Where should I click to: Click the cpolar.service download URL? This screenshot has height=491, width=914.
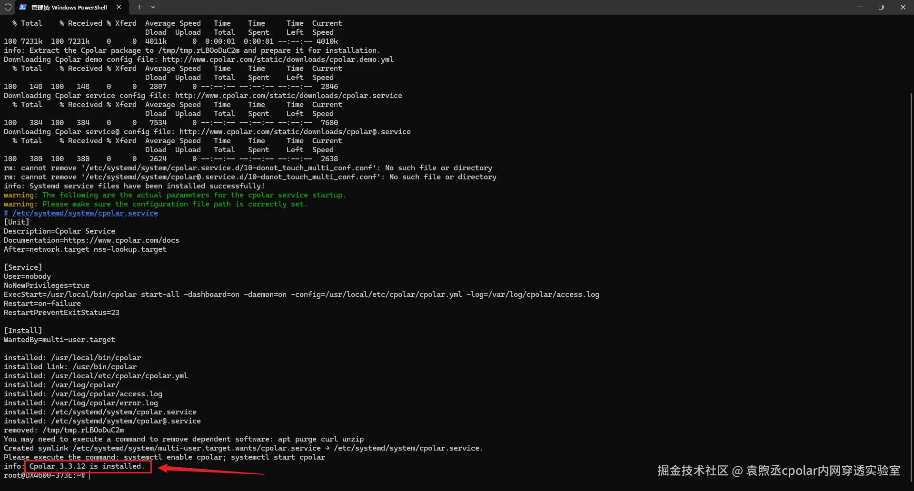[288, 96]
